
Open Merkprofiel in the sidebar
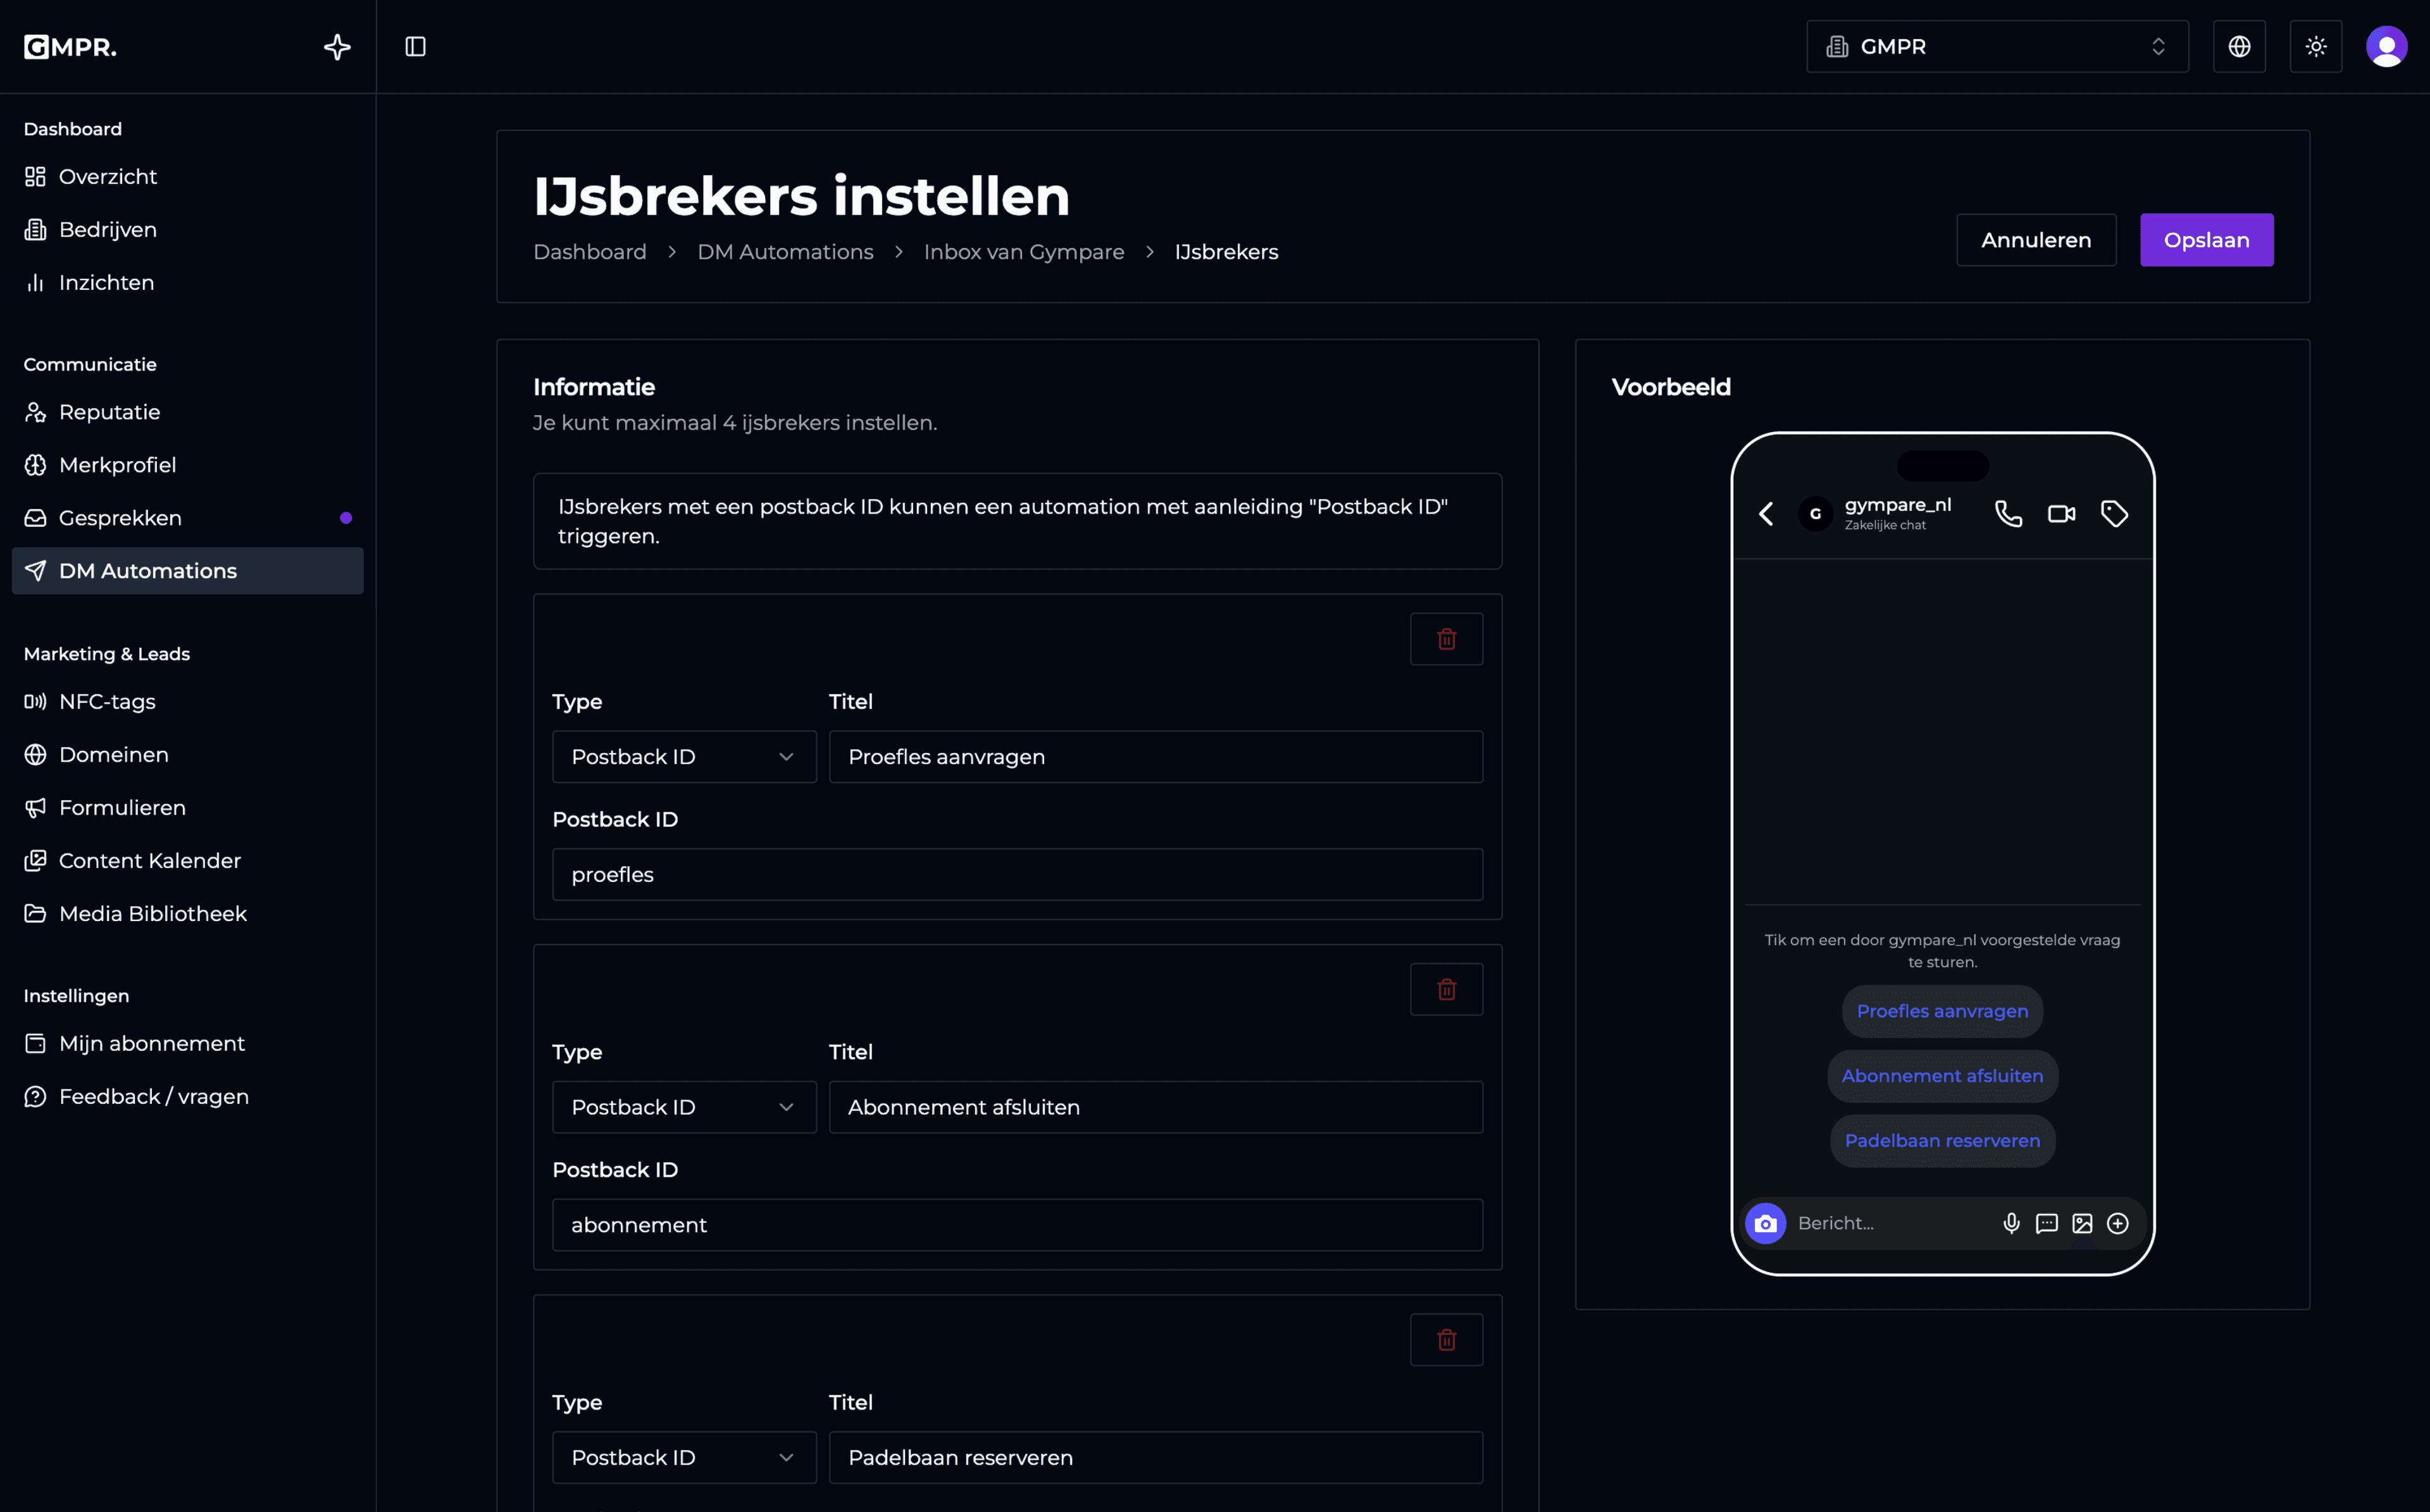click(187, 465)
